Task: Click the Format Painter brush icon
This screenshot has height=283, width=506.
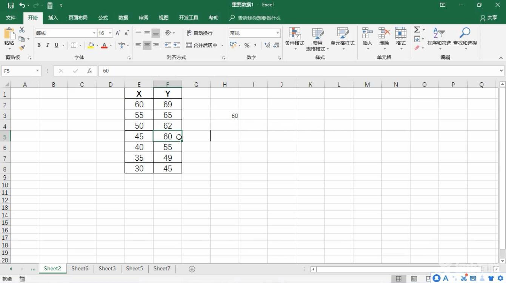Action: tap(22, 48)
